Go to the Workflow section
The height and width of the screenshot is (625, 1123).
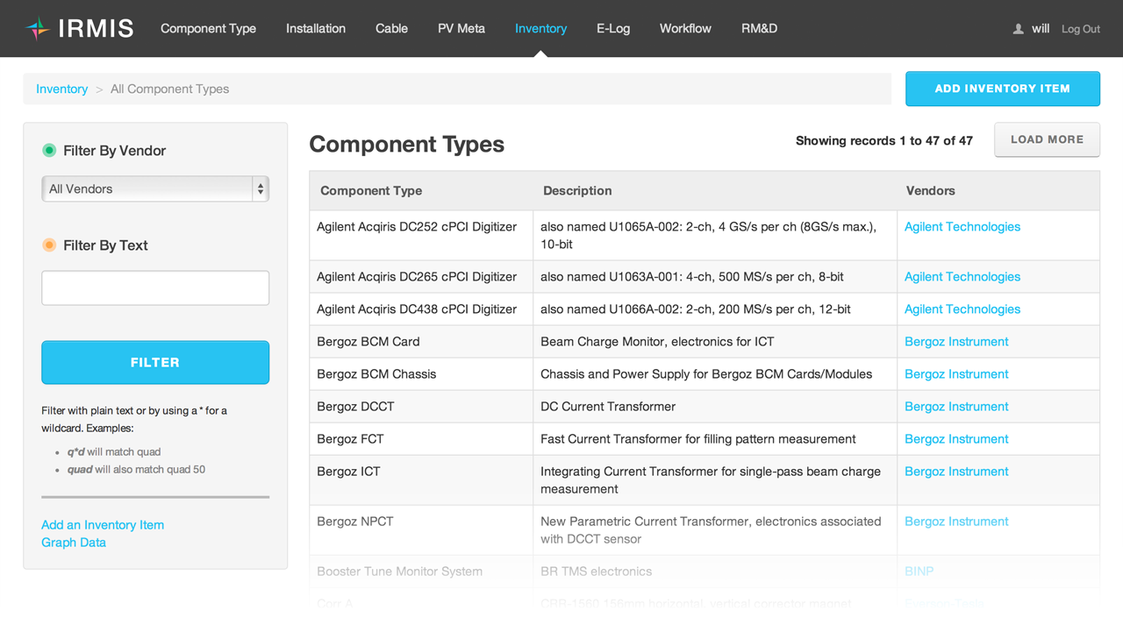click(685, 29)
